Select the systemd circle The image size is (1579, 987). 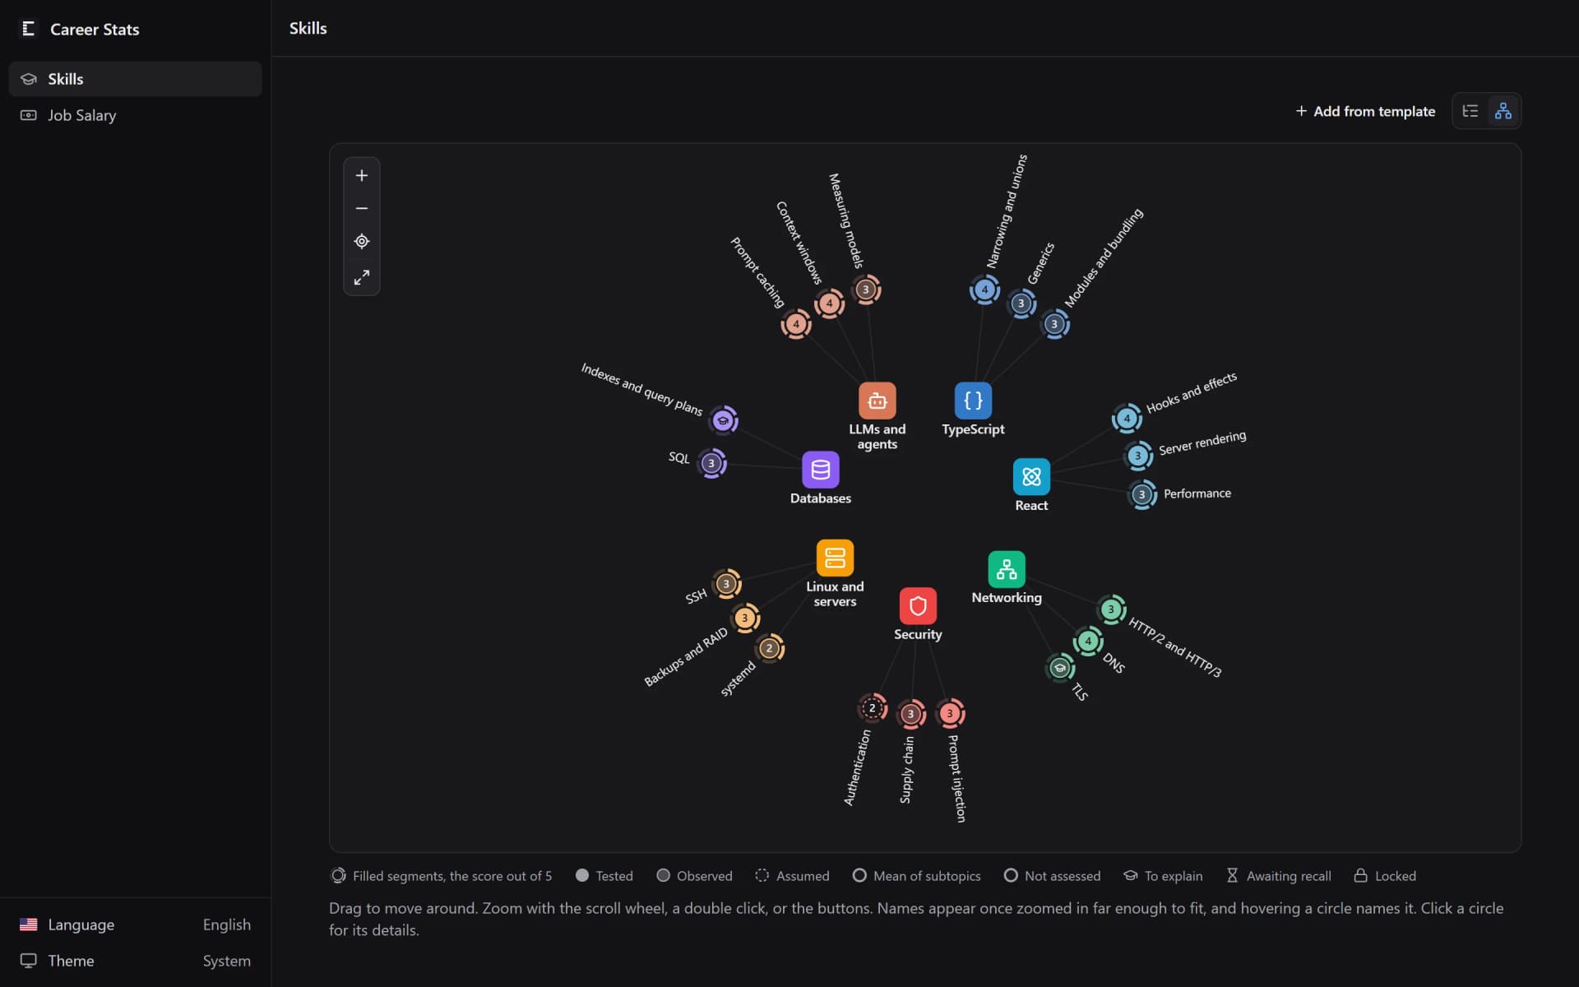pos(769,648)
